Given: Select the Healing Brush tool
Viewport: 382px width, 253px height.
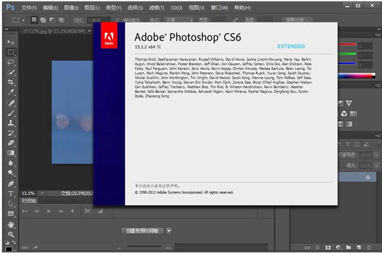Looking at the screenshot, I should [11, 103].
